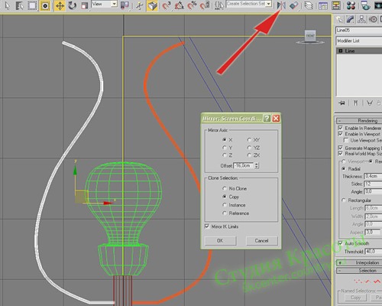382x306 pixels.
Task: Switch to the Motion command panel tab
Action: [373, 19]
